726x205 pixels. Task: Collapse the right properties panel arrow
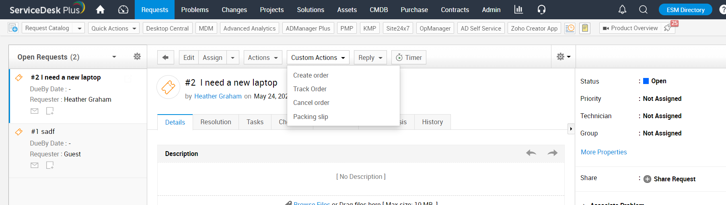[x=571, y=129]
